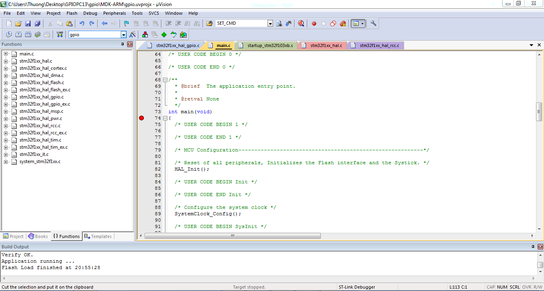Kill all breakpoints in program
The width and height of the screenshot is (544, 291).
pos(343,23)
